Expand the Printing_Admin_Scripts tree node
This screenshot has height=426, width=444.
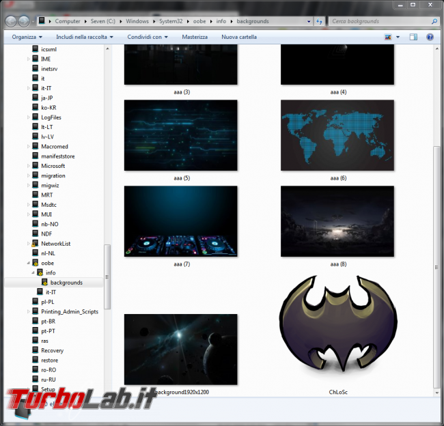point(28,311)
